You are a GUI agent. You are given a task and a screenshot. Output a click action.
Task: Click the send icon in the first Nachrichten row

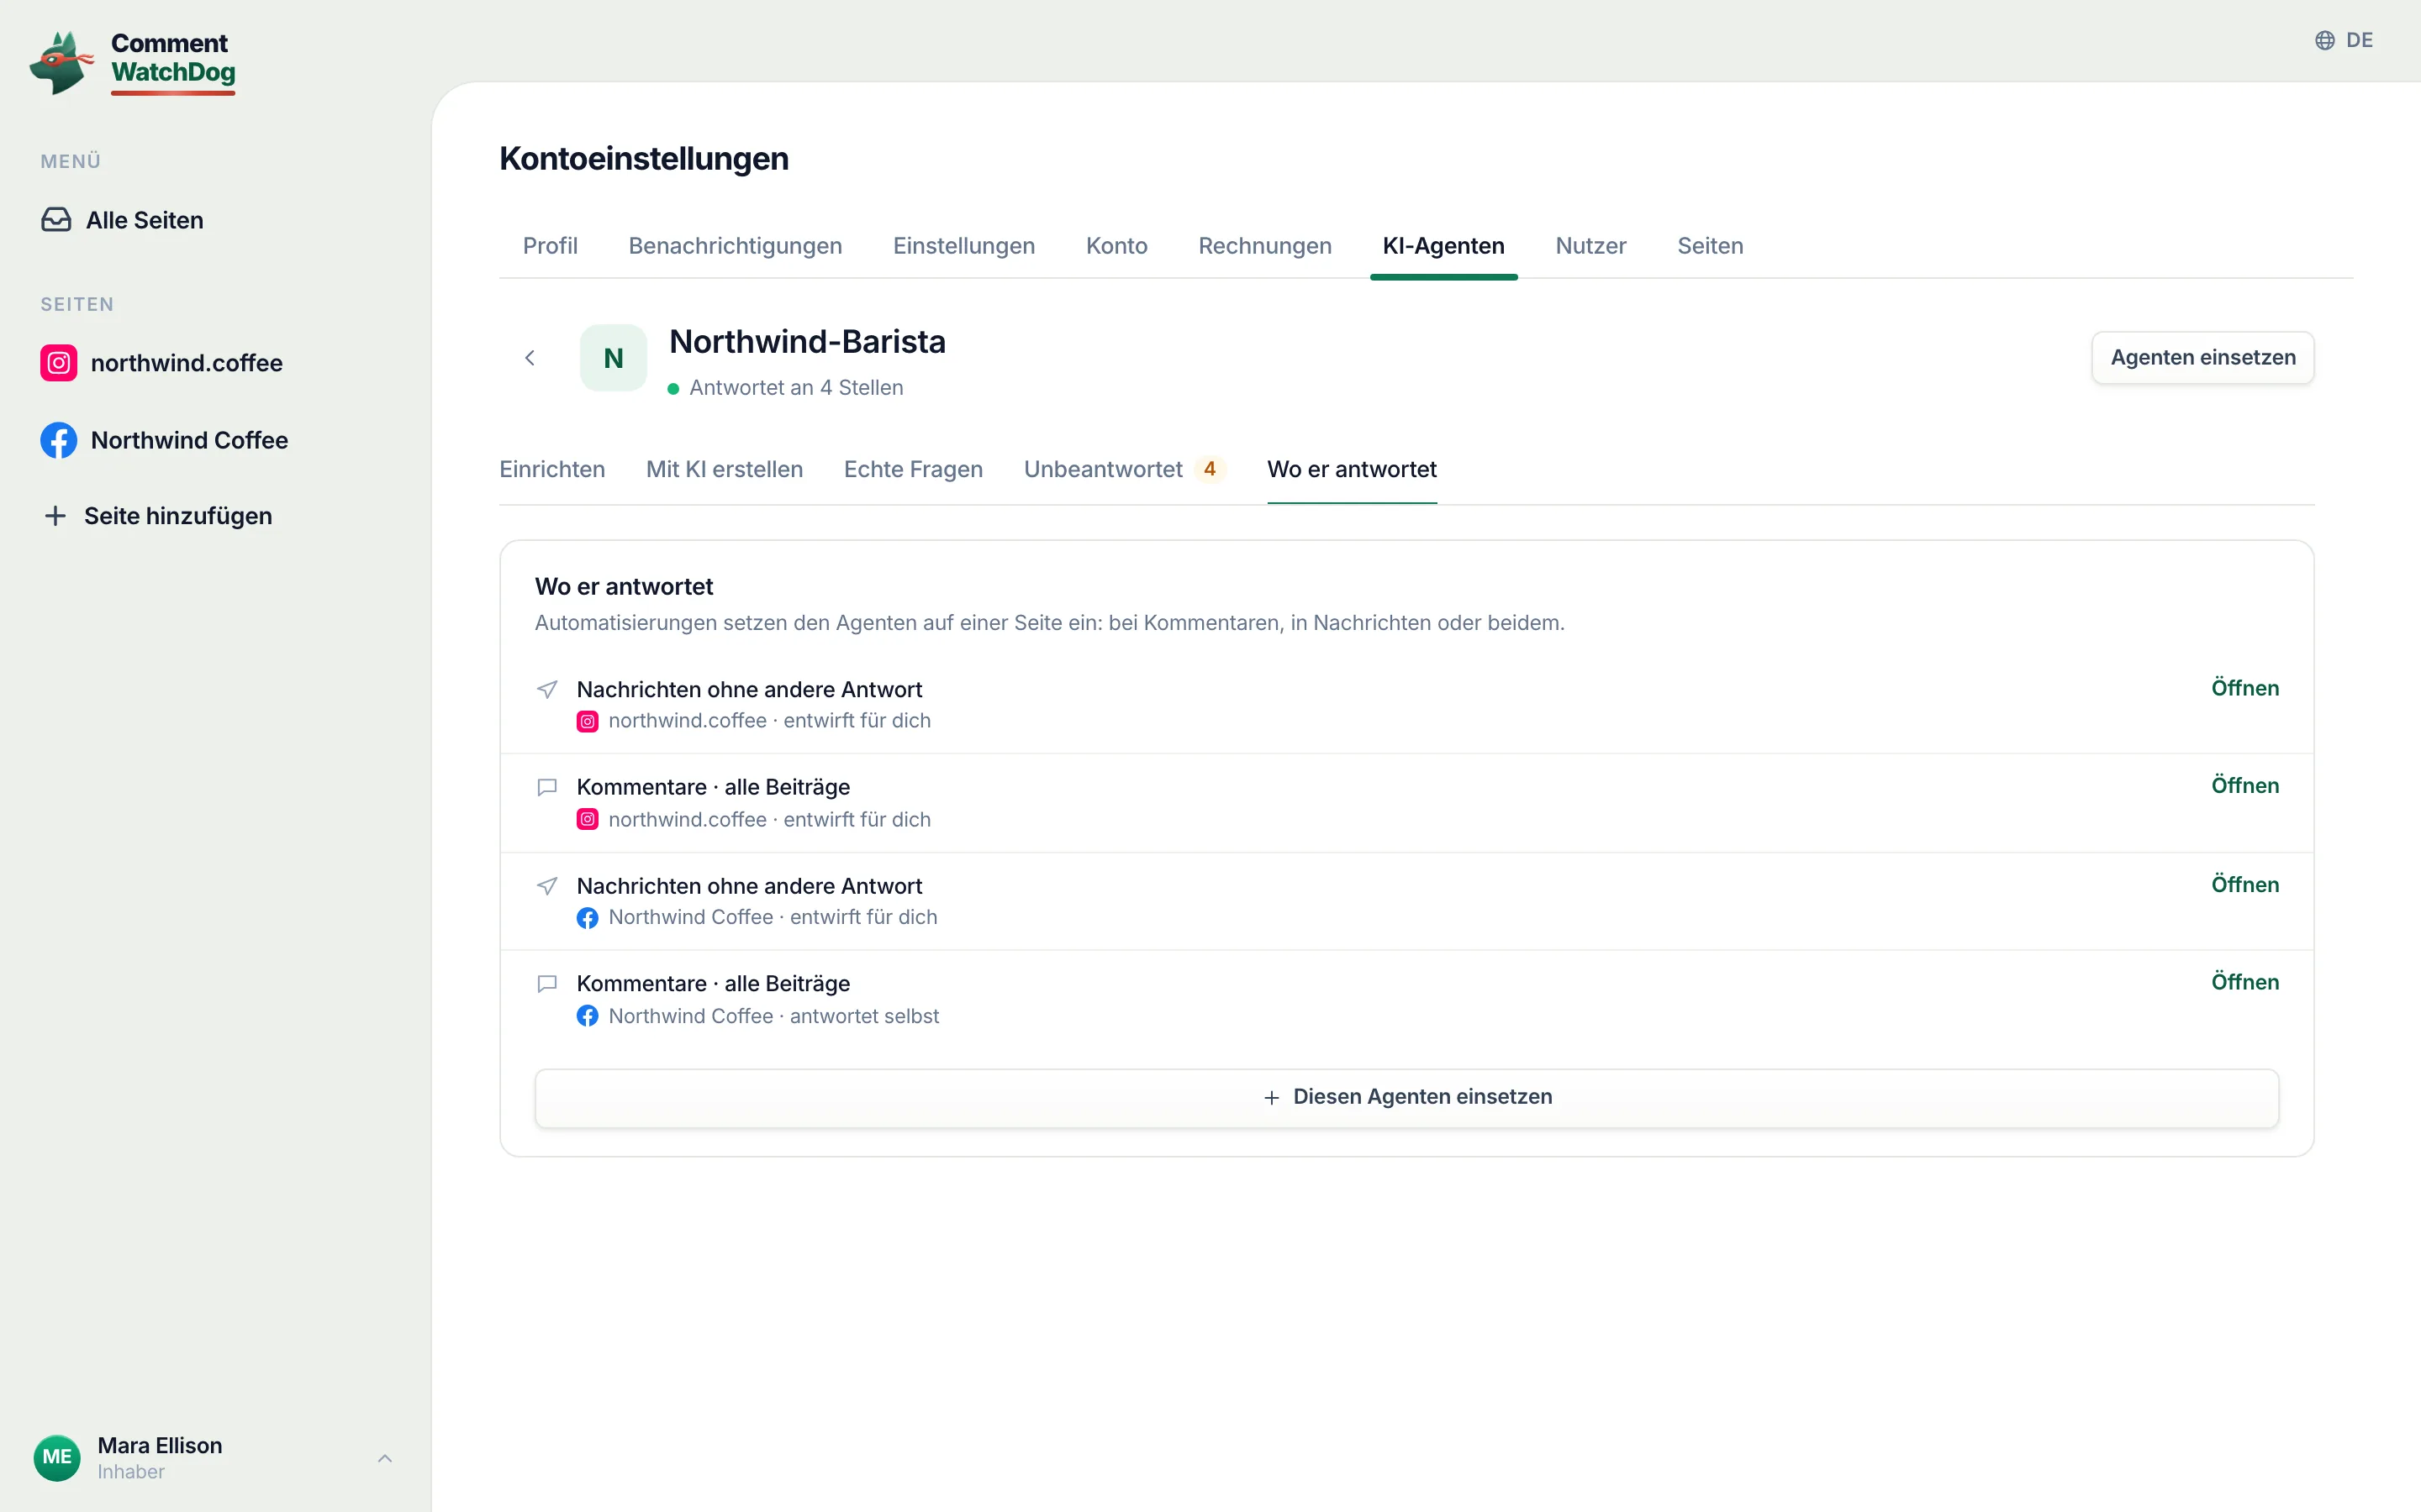[547, 689]
